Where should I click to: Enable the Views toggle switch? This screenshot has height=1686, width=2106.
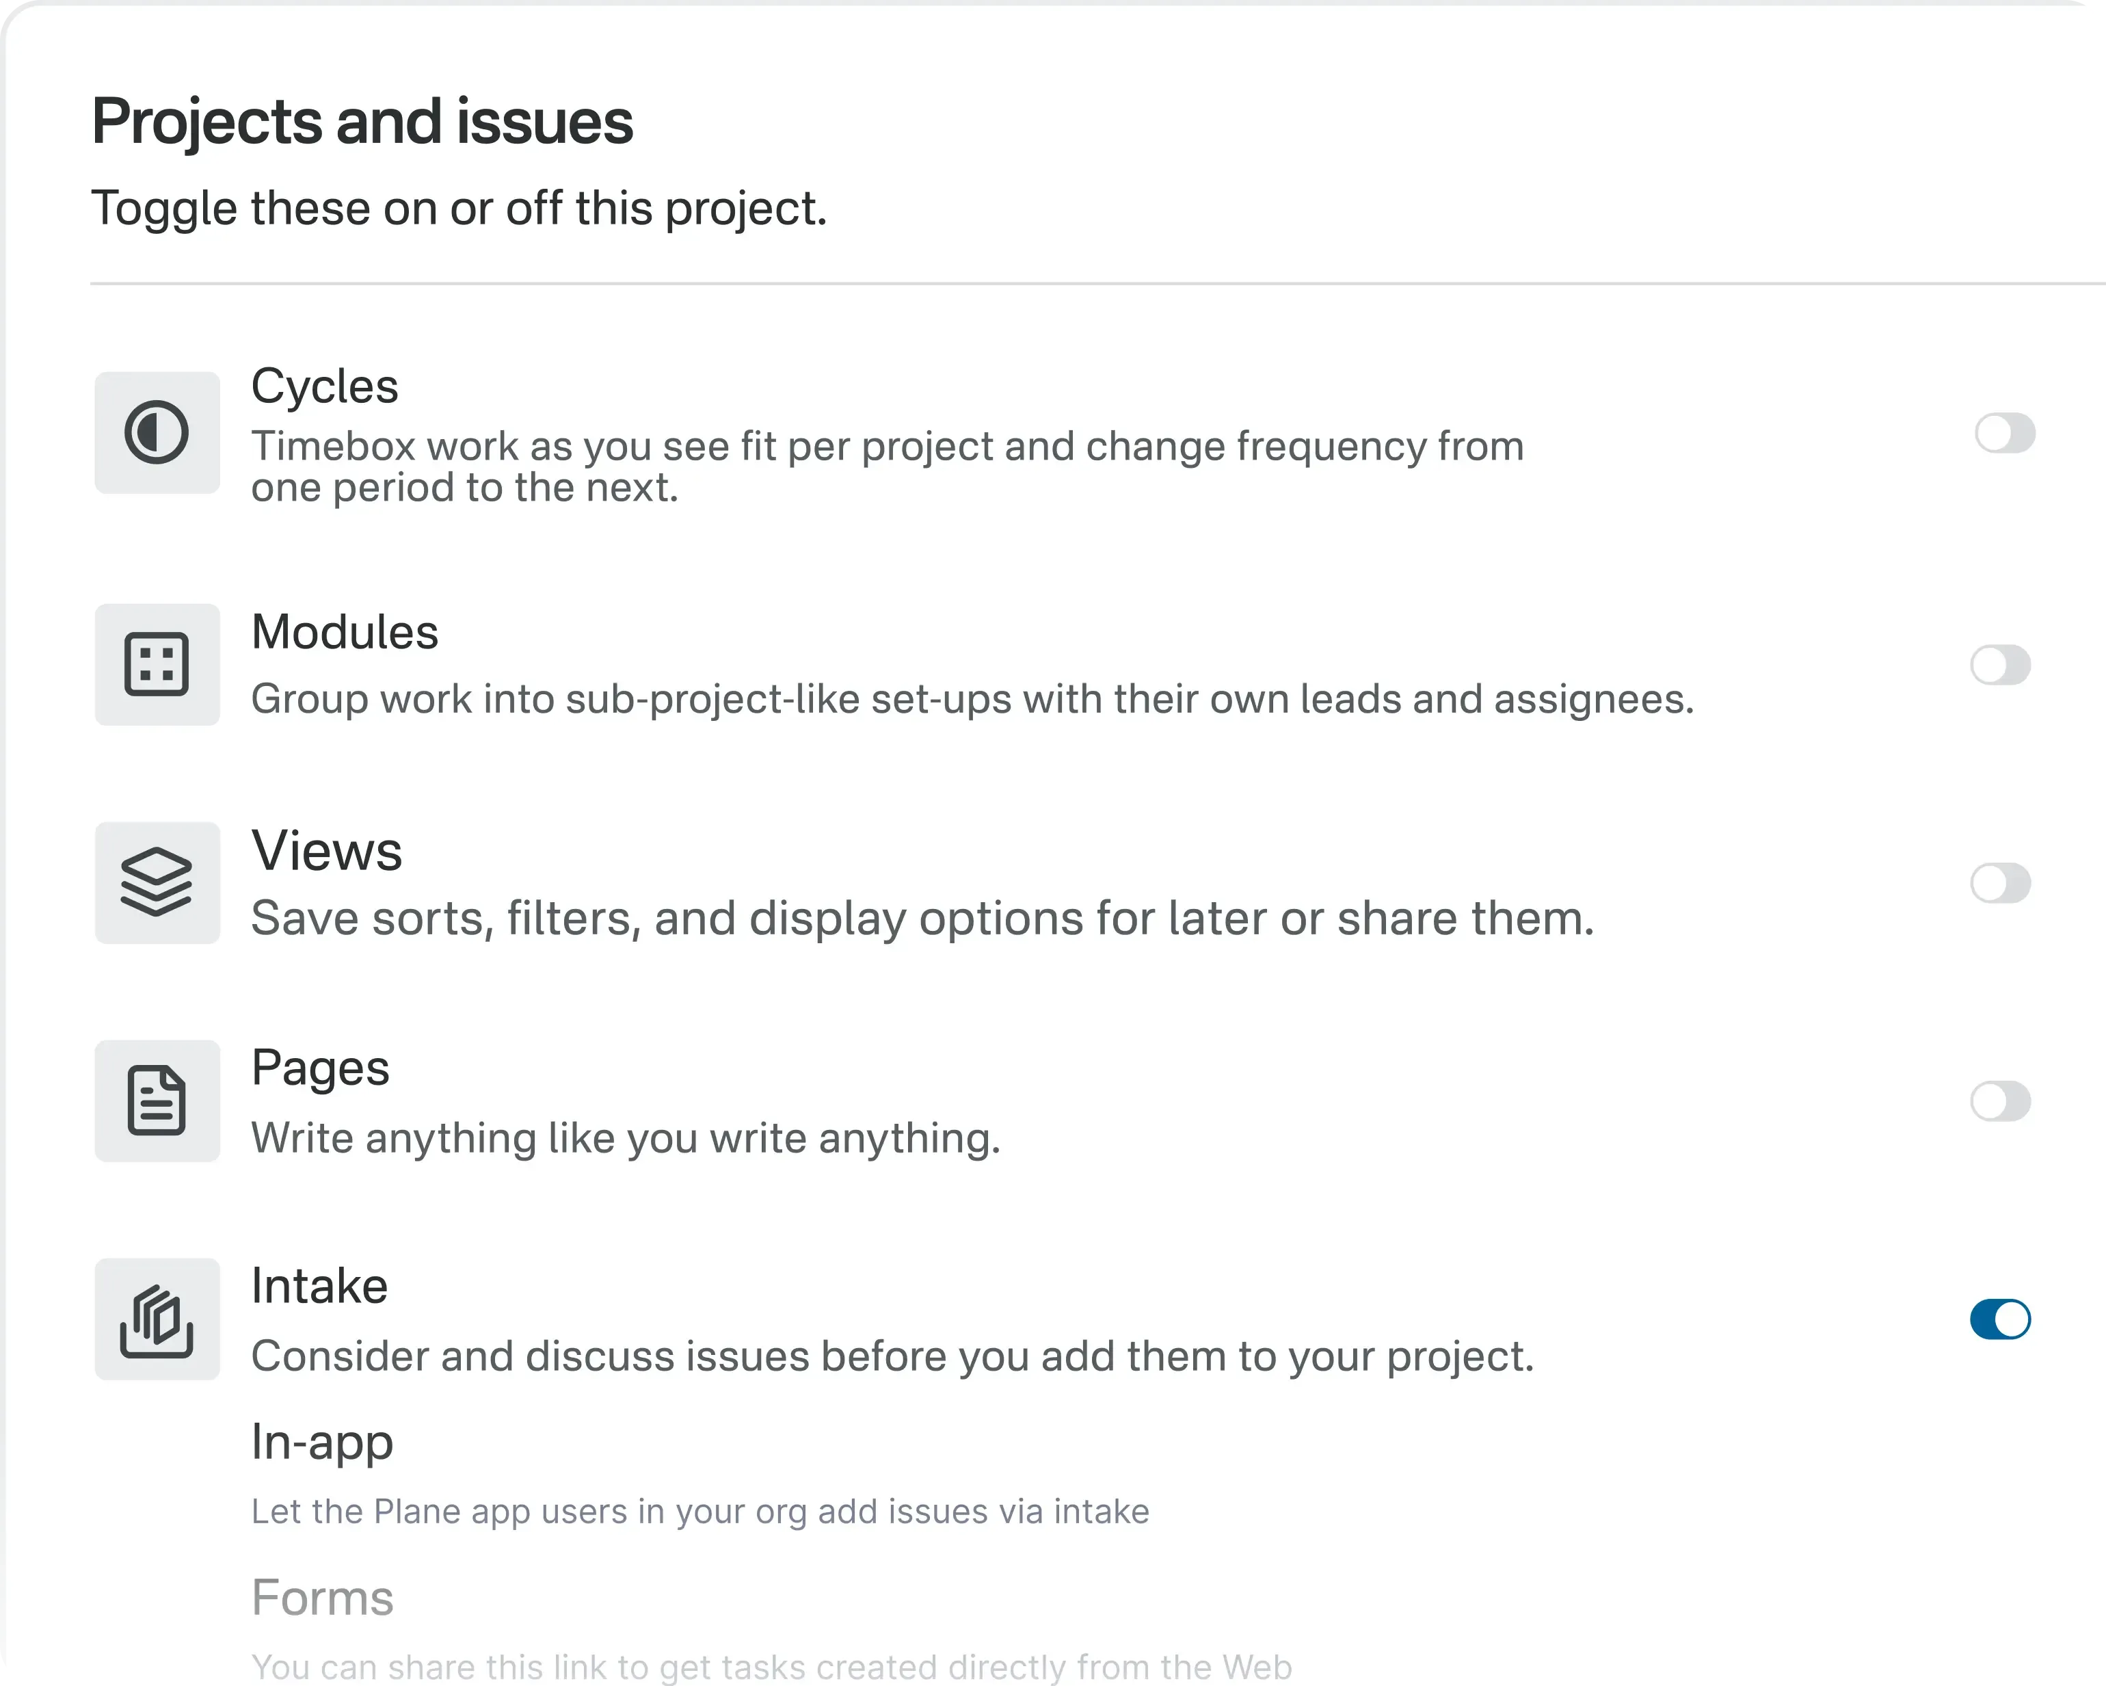tap(1999, 884)
